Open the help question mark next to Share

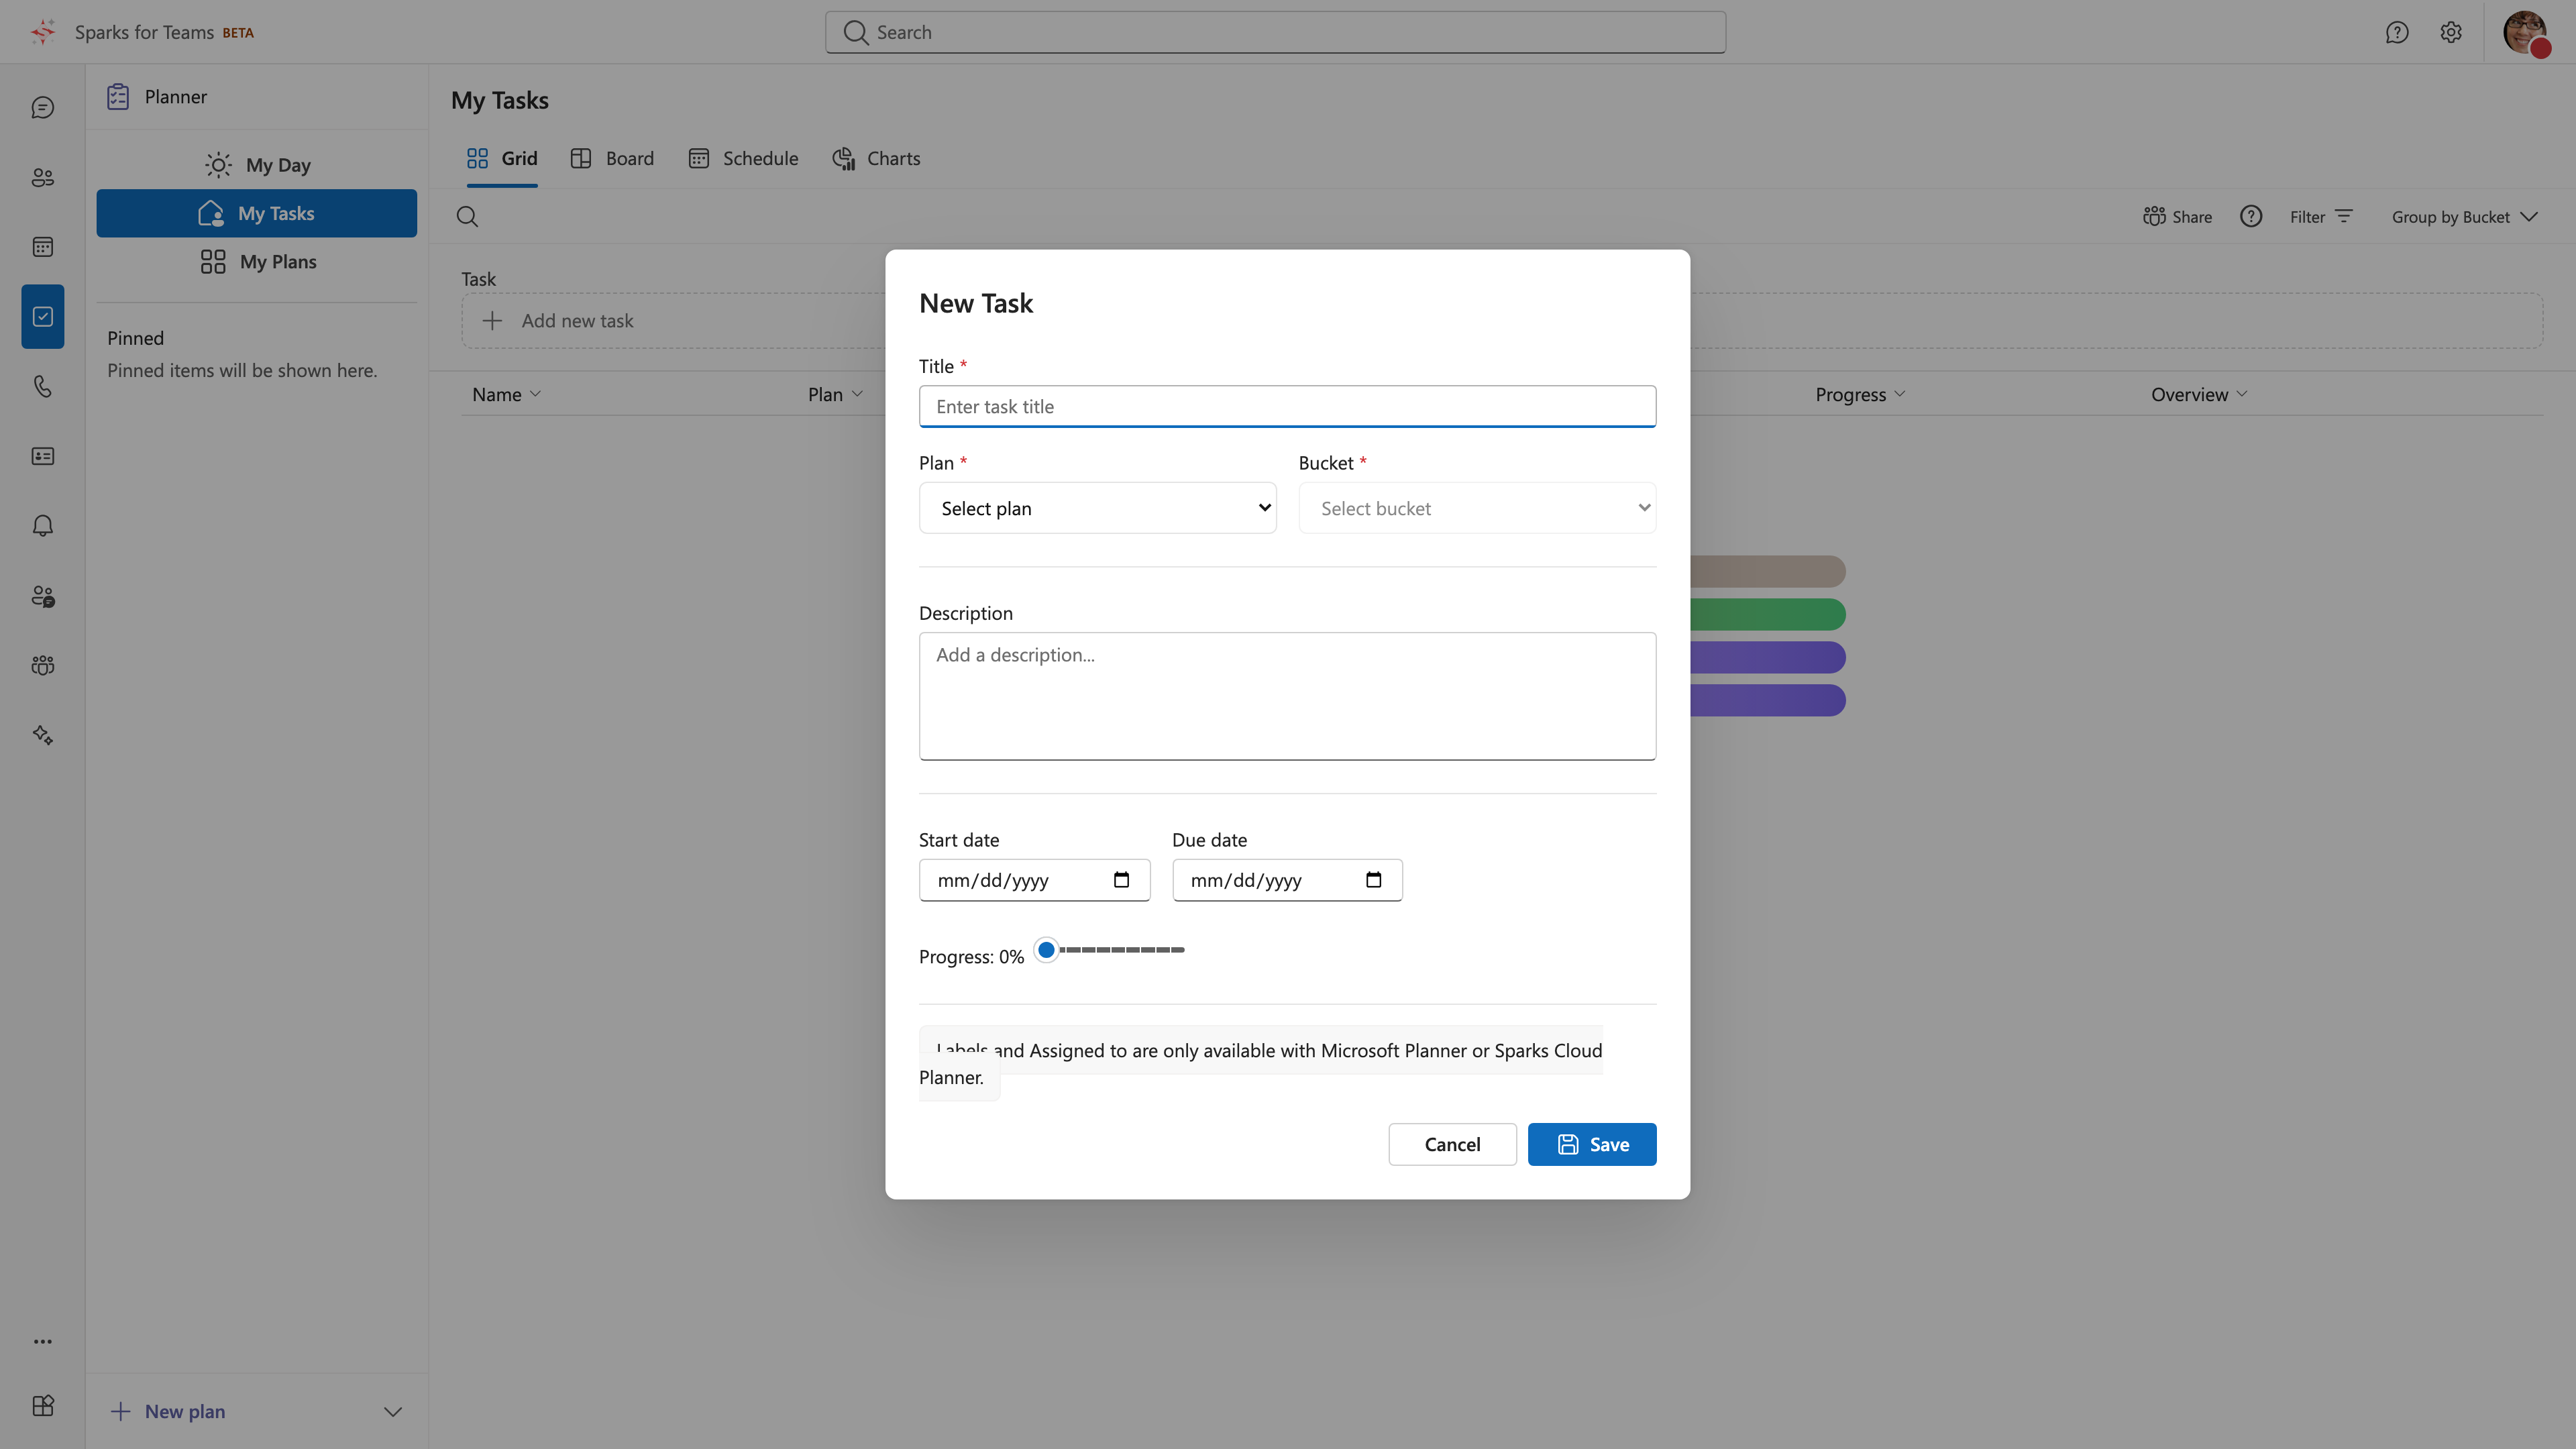tap(2251, 217)
